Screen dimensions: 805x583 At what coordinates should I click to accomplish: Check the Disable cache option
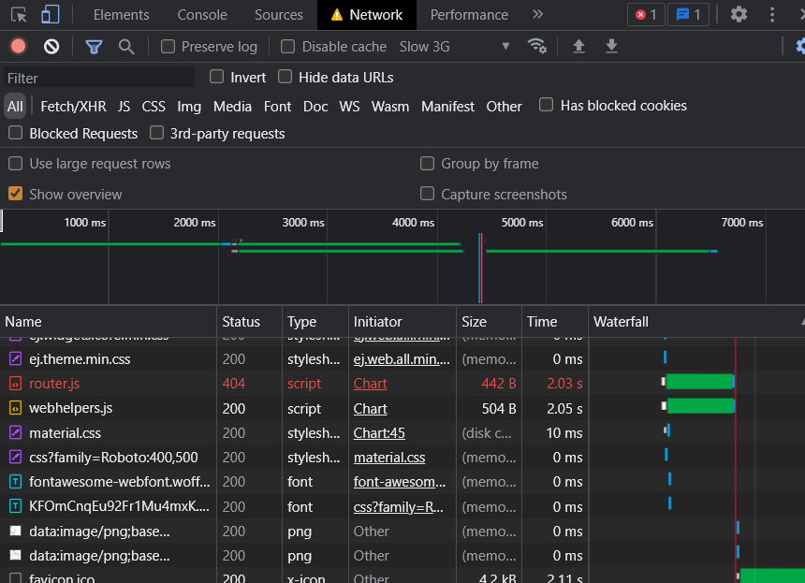287,46
